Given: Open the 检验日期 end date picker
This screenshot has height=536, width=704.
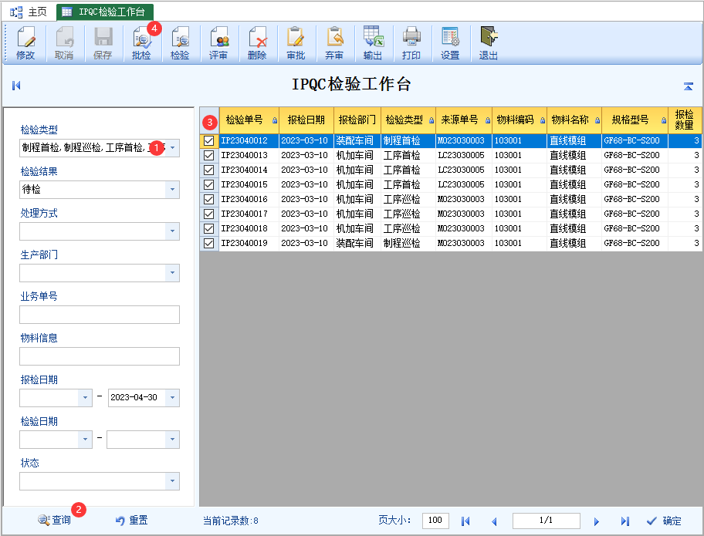Looking at the screenshot, I should tap(172, 440).
